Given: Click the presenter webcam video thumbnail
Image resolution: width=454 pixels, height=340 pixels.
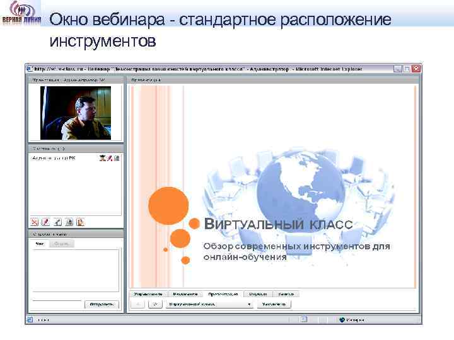Looking at the screenshot, I should 76,113.
